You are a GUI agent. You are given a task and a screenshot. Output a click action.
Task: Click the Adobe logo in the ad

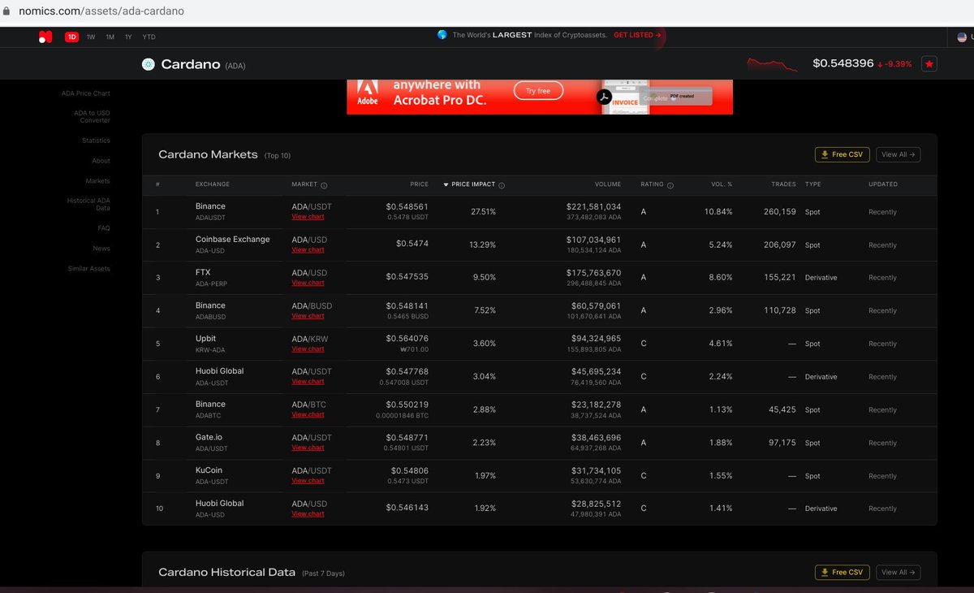tap(368, 93)
